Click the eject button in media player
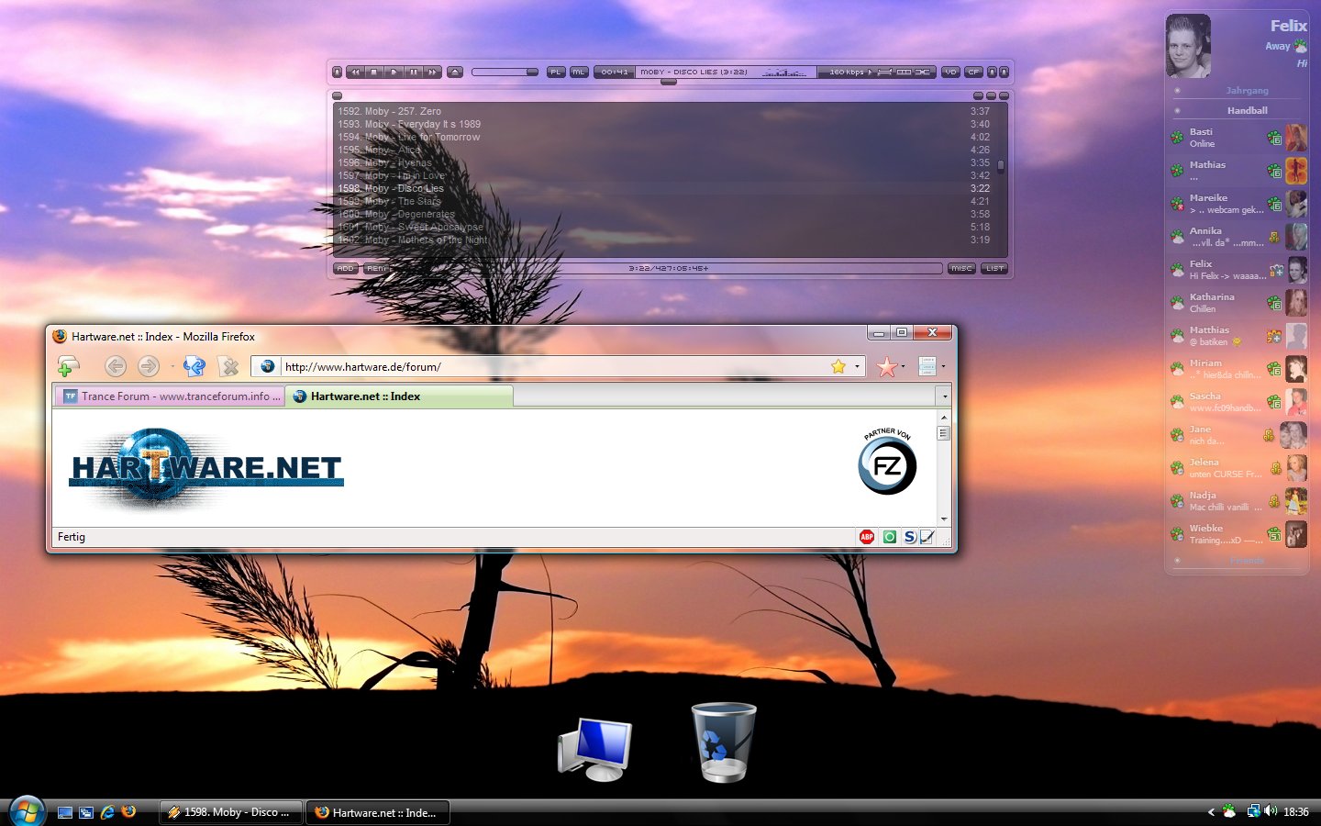The image size is (1321, 826). tap(455, 72)
